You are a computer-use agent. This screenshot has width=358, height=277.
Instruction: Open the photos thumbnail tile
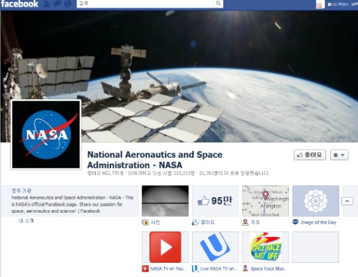[x=165, y=201]
